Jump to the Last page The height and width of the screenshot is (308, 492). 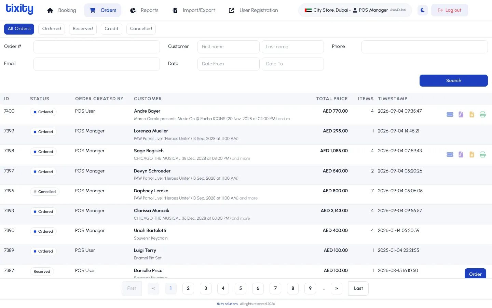[x=358, y=288]
